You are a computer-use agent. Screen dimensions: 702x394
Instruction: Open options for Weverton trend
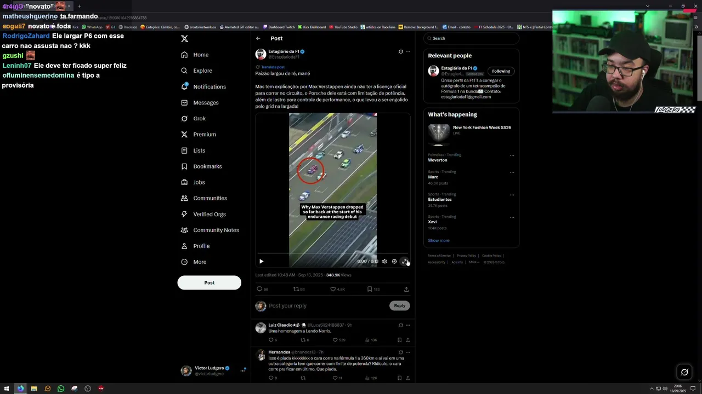512,155
